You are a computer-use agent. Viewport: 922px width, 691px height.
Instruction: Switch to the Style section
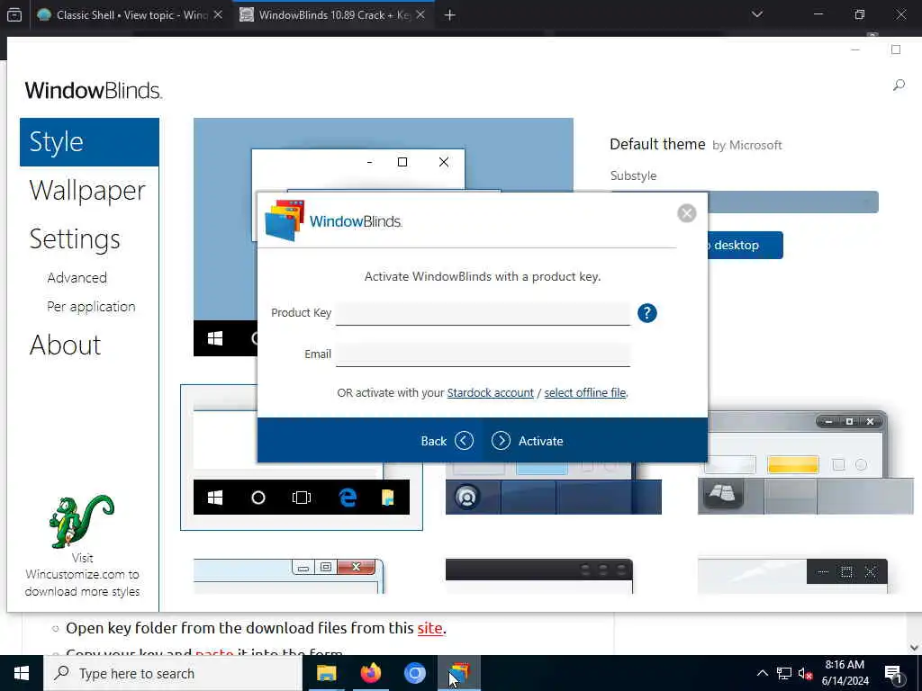point(89,142)
